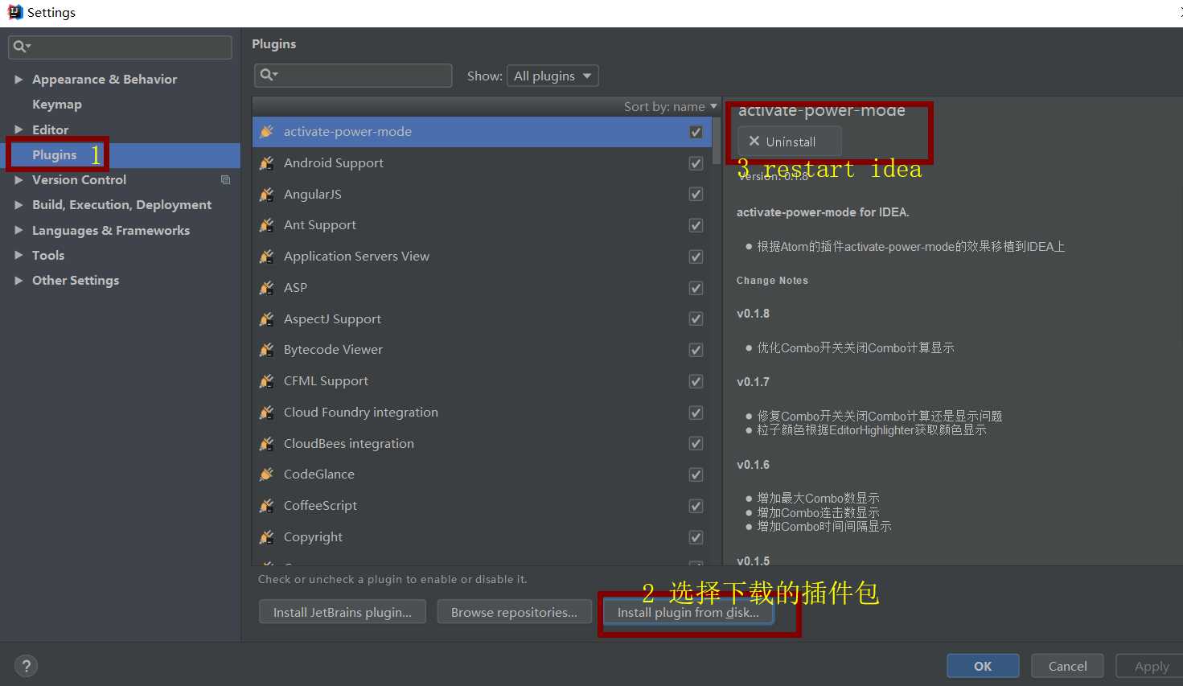Open the help question mark icon
1183x686 pixels.
click(26, 666)
